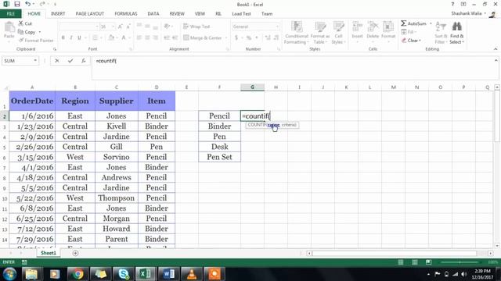Click the zoom slider in status bar
The image size is (501, 281).
pyautogui.click(x=460, y=262)
